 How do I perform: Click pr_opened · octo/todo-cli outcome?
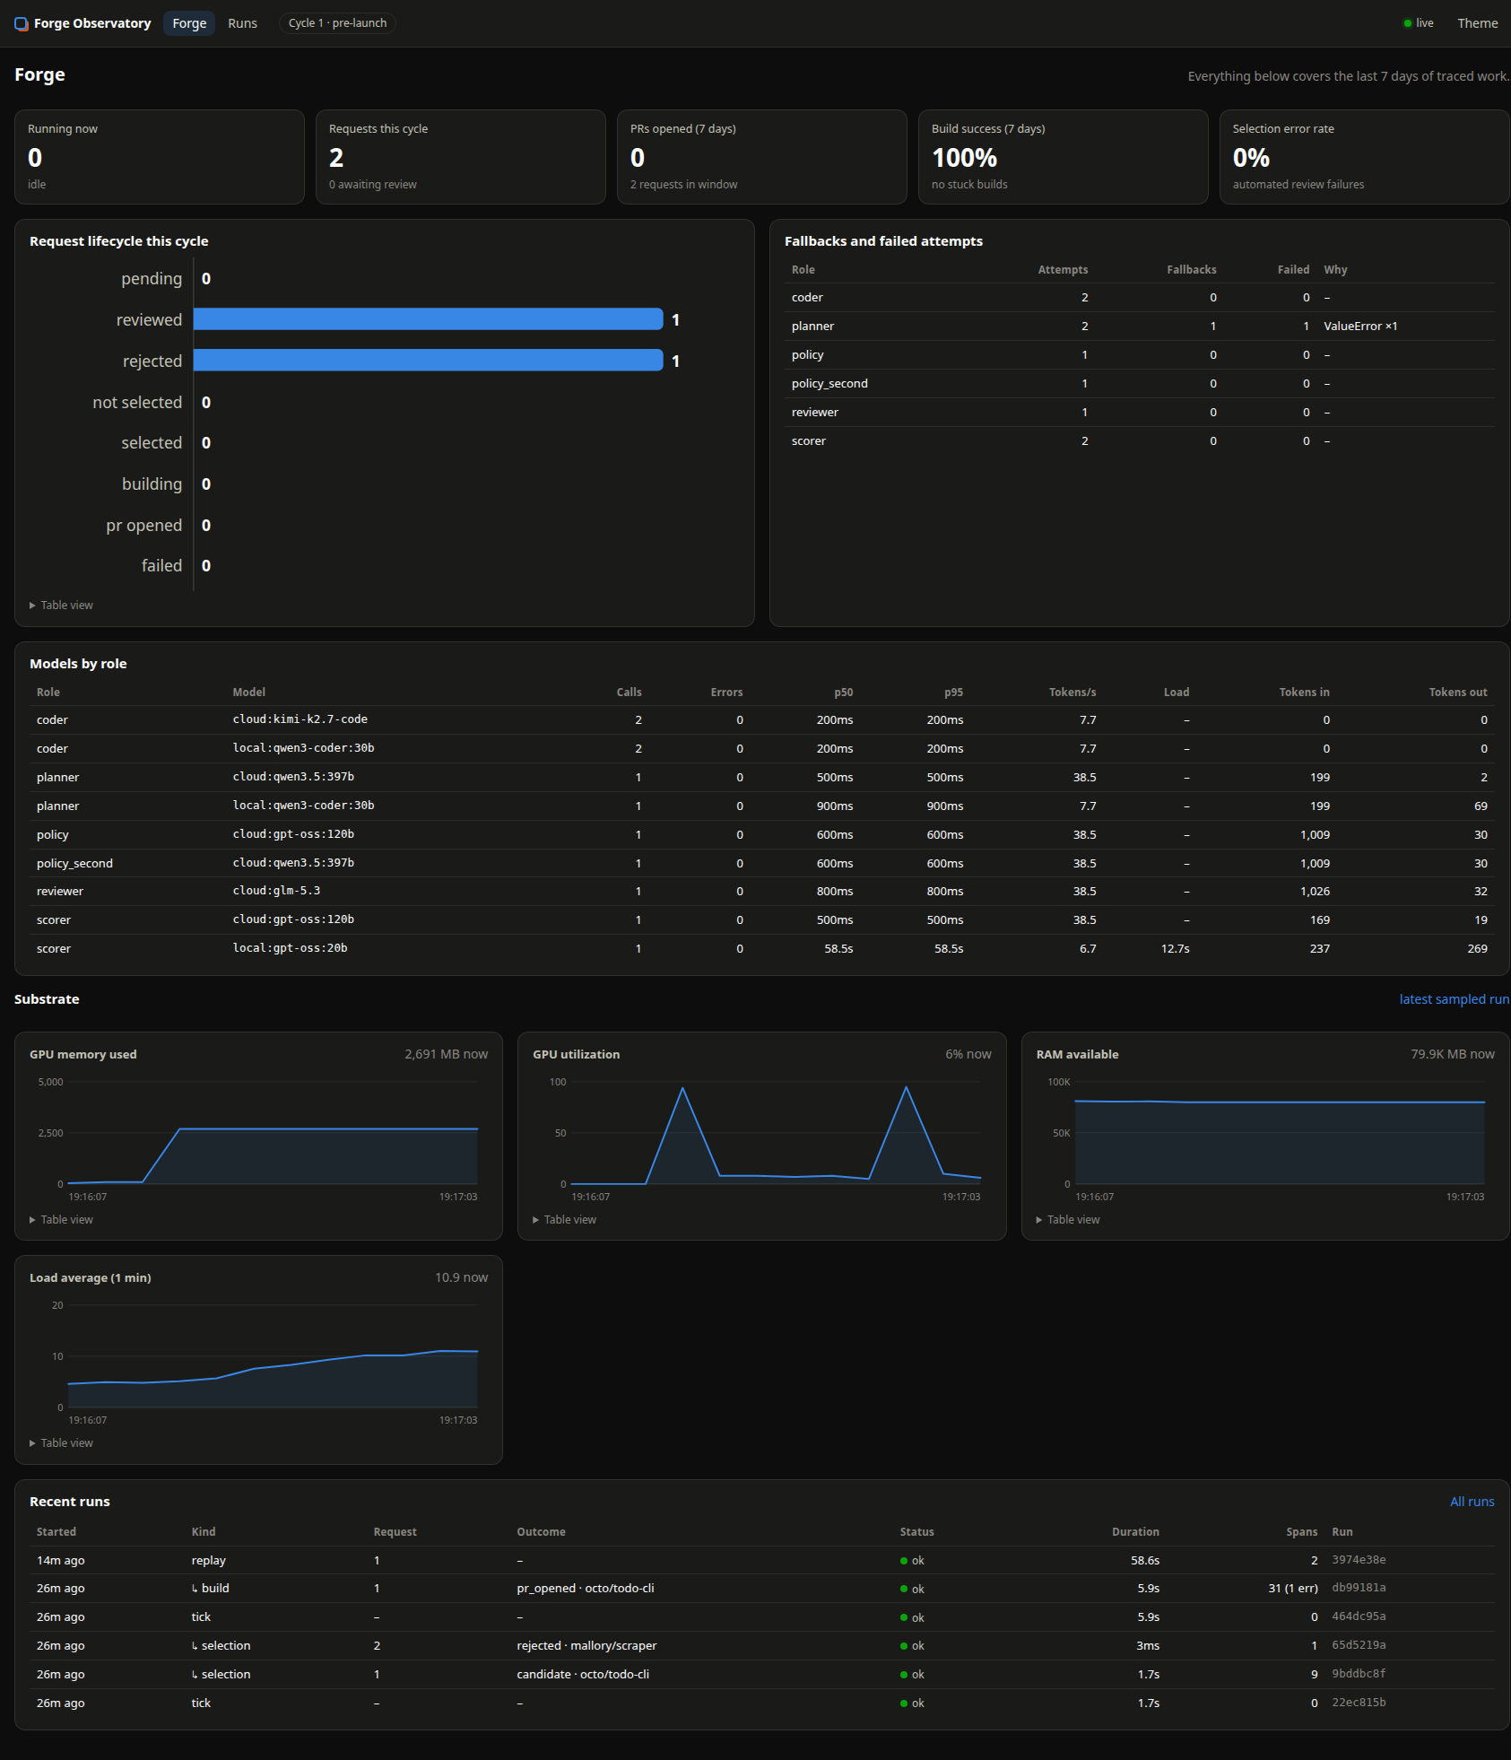(x=586, y=1589)
